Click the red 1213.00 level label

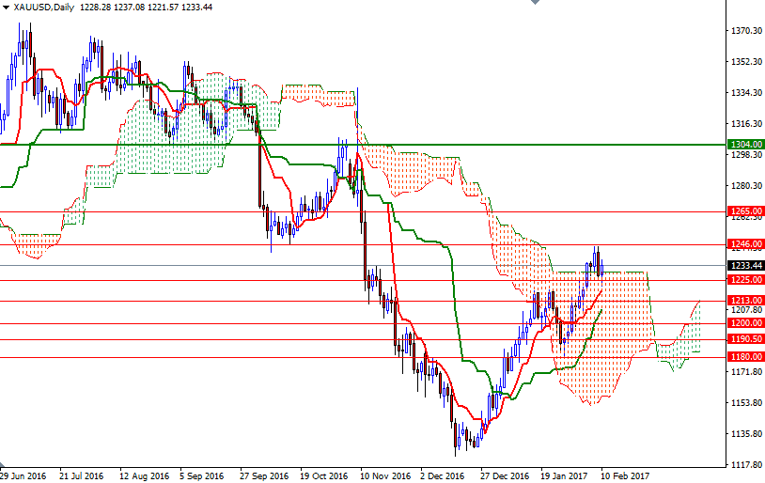click(x=745, y=301)
